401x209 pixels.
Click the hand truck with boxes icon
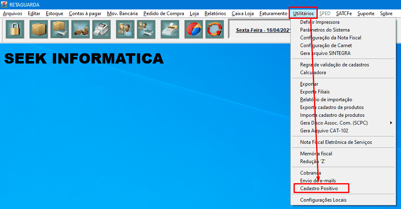click(x=80, y=30)
